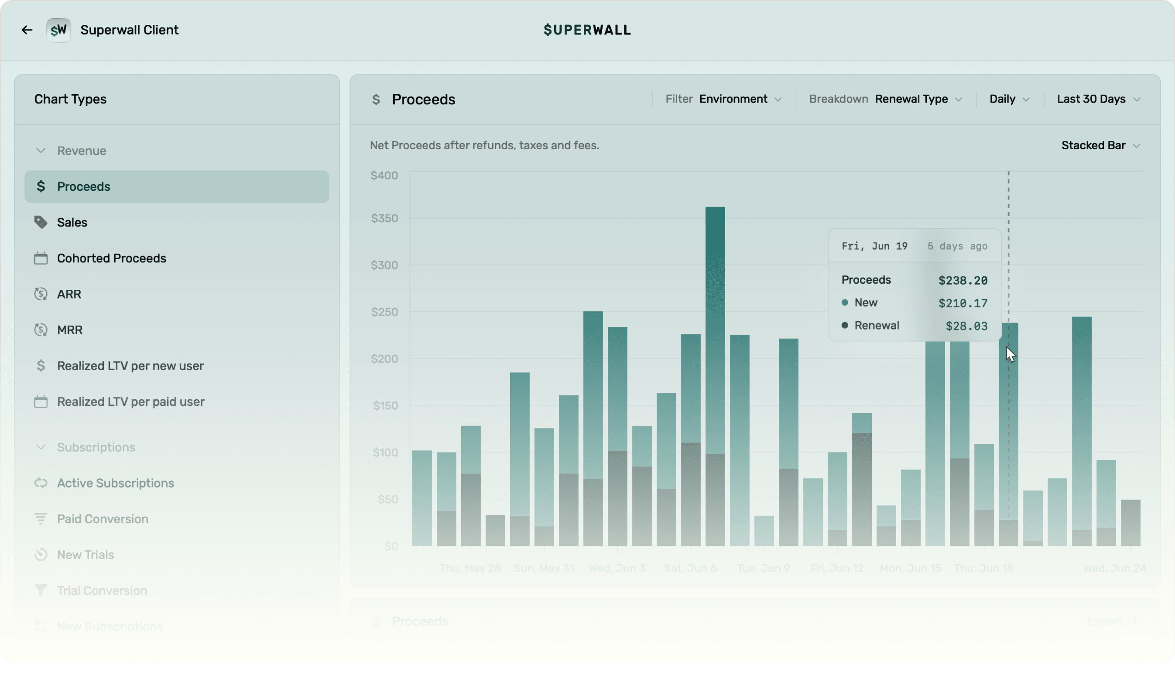Click the Renewal legend dot in tooltip

845,326
